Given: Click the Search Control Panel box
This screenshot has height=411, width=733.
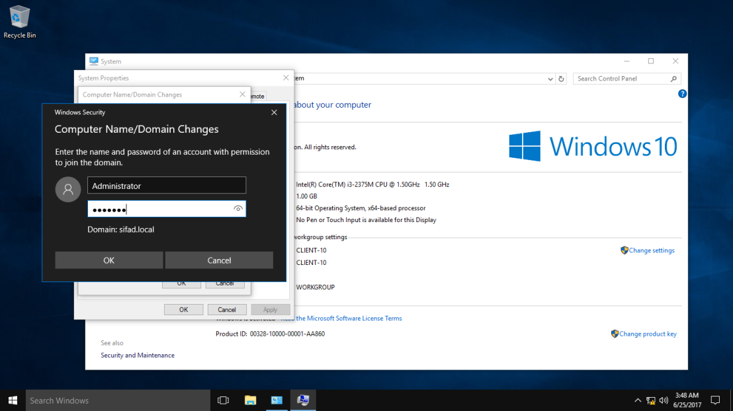Looking at the screenshot, I should coord(626,79).
